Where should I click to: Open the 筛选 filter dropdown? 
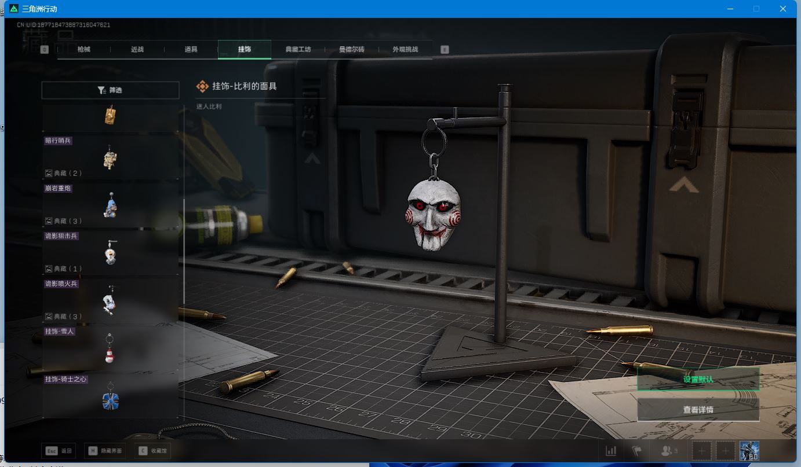click(110, 90)
